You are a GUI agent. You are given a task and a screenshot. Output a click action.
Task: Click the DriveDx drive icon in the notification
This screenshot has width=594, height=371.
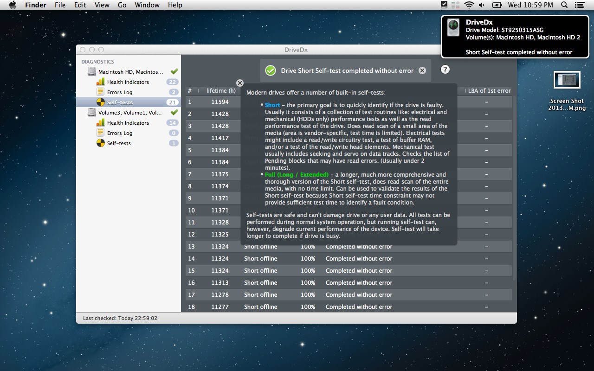click(x=453, y=28)
